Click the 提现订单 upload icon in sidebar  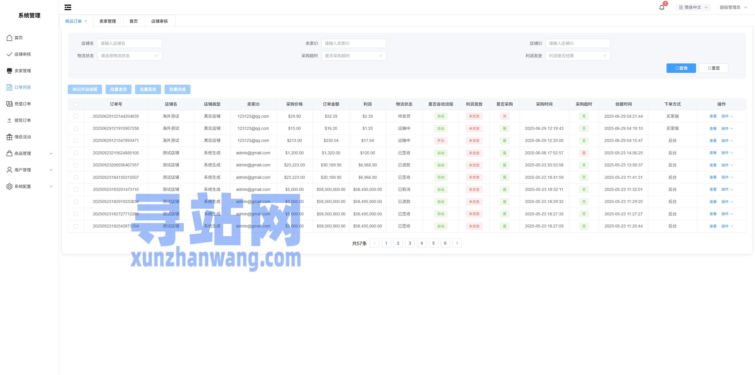9,120
